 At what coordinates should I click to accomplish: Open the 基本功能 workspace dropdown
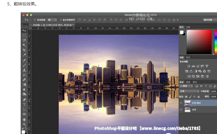[x=210, y=20]
